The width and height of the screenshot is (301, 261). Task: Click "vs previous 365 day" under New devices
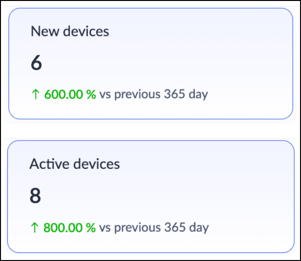point(154,94)
